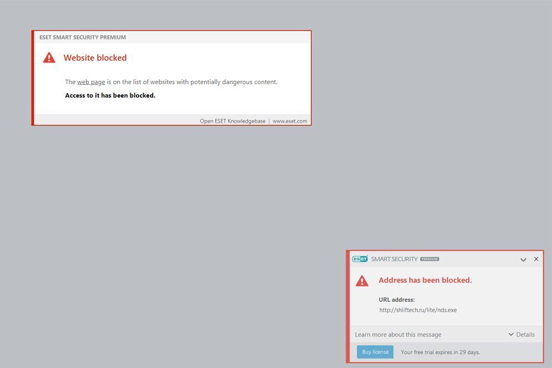Click the Access to it has been blocked text
This screenshot has width=552, height=368.
(x=110, y=95)
